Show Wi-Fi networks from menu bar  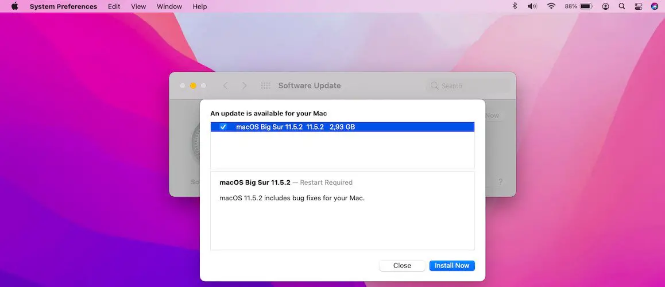click(x=551, y=6)
